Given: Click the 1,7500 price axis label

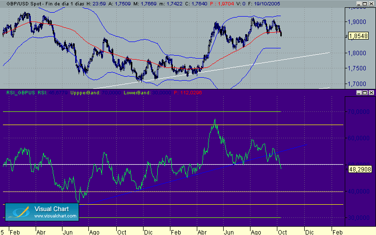Looking at the screenshot, I should click(357, 68).
